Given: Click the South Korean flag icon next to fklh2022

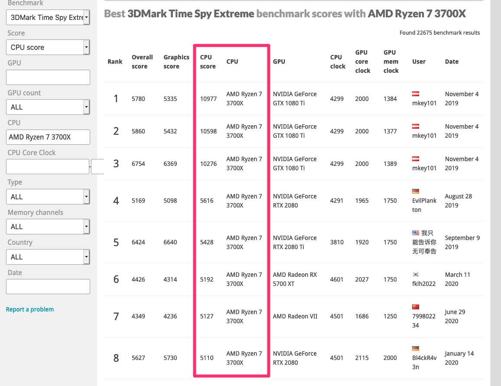Looking at the screenshot, I should click(x=416, y=275).
